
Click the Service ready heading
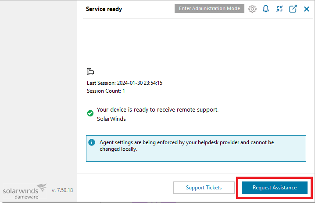104,9
